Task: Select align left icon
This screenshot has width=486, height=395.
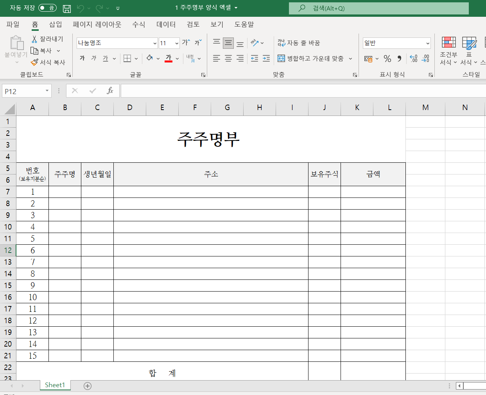Action: [x=217, y=59]
